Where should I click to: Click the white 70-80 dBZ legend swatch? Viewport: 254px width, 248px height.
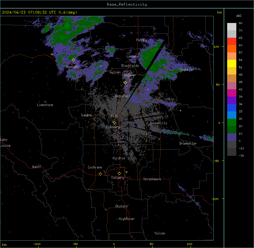(x=232, y=27)
